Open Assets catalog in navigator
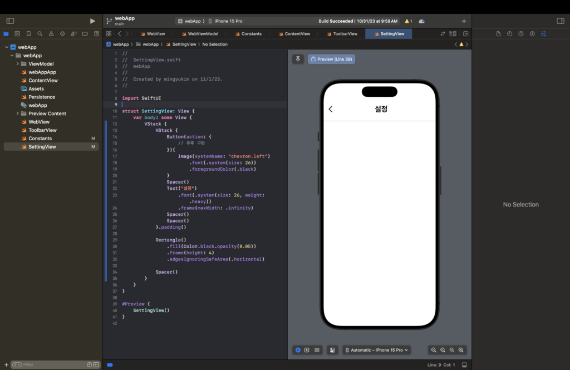Viewport: 570px width, 370px height. pos(36,88)
